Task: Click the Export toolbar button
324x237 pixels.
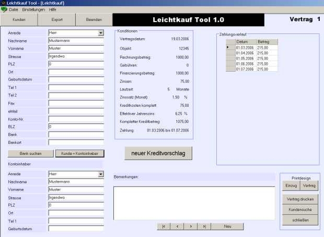Action: [x=56, y=20]
